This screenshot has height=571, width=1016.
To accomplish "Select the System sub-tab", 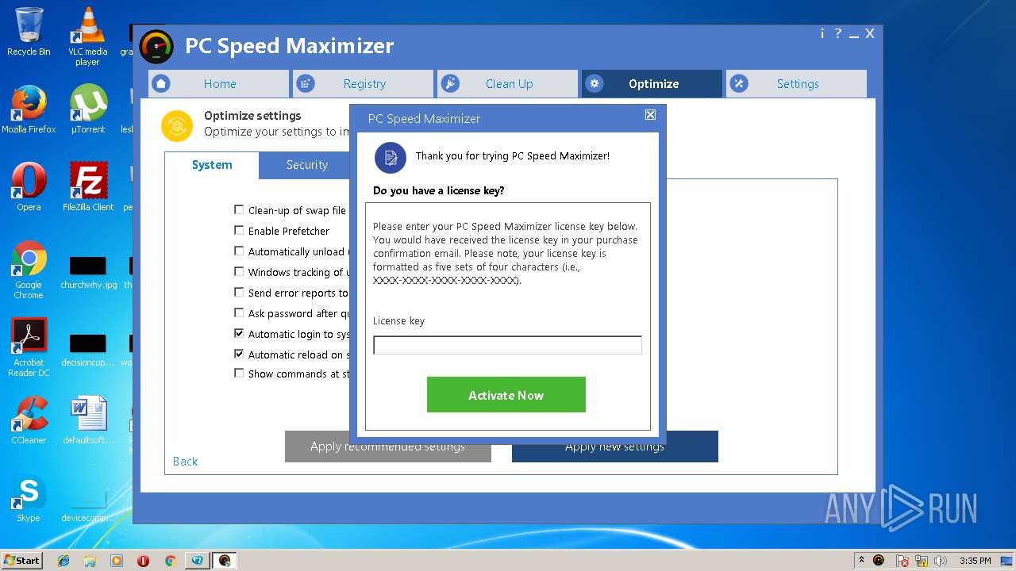I will (212, 165).
